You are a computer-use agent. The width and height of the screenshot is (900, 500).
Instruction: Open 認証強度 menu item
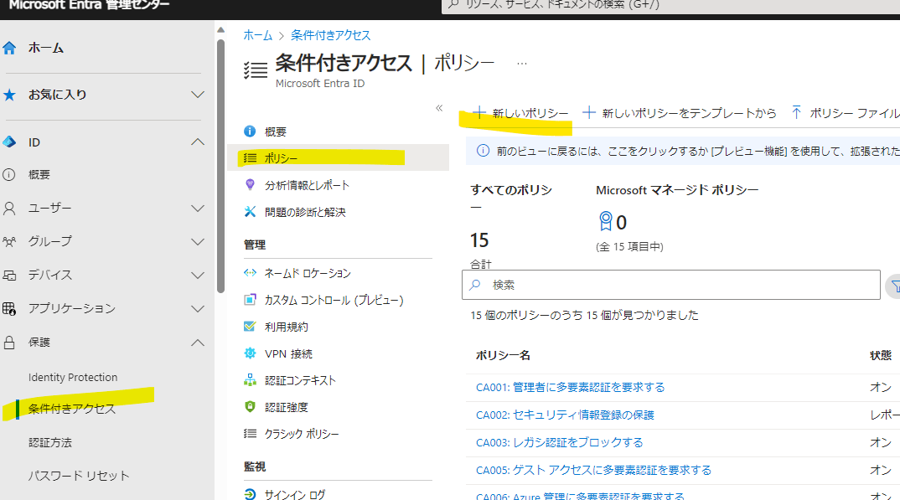286,407
